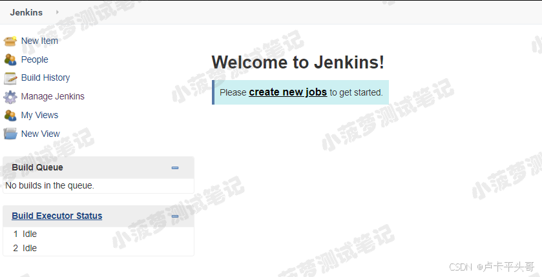Viewport: 542px width, 277px height.
Task: Click the Build Queue panel title
Action: point(37,167)
